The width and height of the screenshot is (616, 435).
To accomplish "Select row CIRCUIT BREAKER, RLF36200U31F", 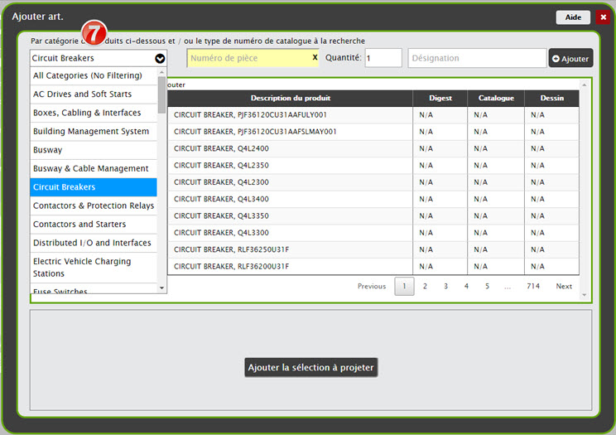I will (373, 267).
